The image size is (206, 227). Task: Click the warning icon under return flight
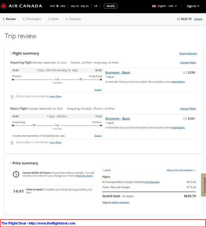(12, 143)
